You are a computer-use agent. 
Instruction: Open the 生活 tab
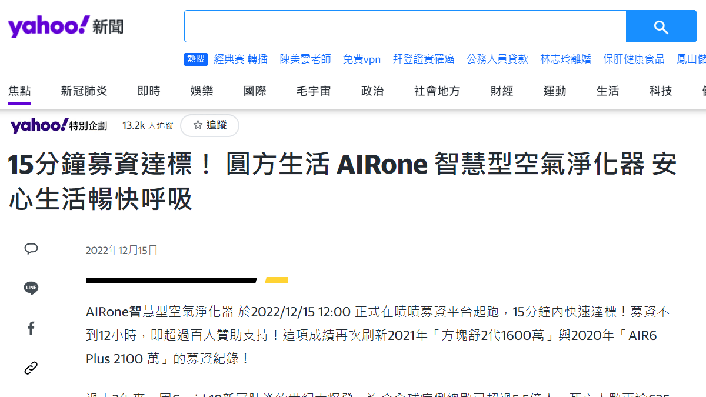pyautogui.click(x=608, y=91)
